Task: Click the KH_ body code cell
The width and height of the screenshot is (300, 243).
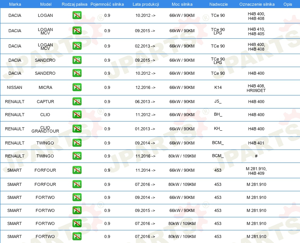Action: (218, 128)
